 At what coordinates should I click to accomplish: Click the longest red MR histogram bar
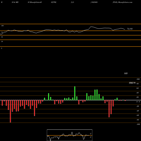10,111
